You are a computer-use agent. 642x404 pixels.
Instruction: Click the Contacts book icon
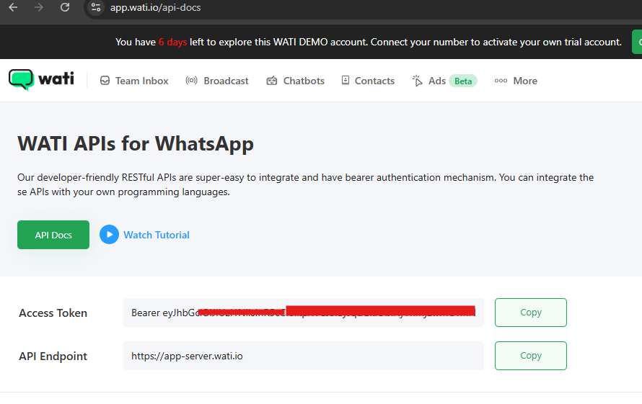pyautogui.click(x=346, y=80)
